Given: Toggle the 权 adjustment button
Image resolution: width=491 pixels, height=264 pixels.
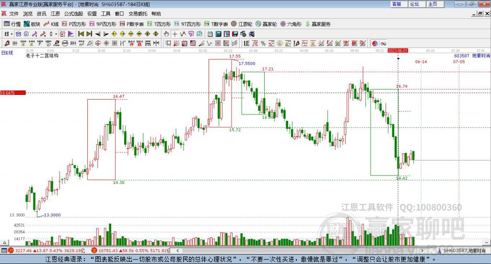Looking at the screenshot, I should click(x=62, y=34).
